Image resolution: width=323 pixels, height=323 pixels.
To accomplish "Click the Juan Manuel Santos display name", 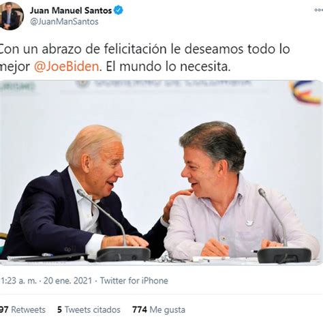I will tap(71, 10).
